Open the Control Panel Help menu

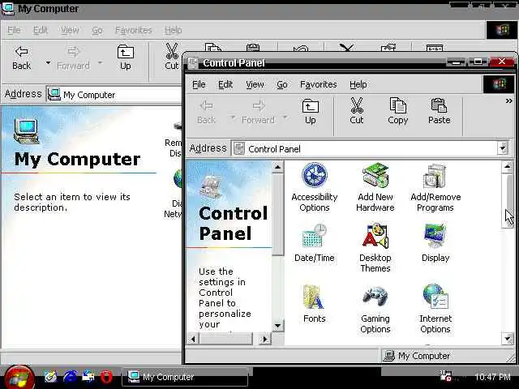coord(358,84)
